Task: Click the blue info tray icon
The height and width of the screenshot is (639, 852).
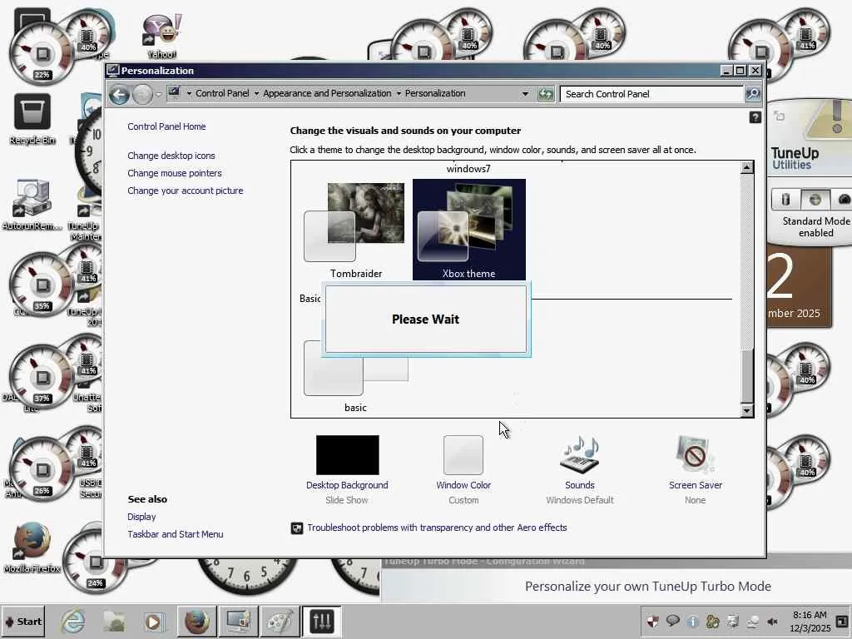Action: pos(692,622)
